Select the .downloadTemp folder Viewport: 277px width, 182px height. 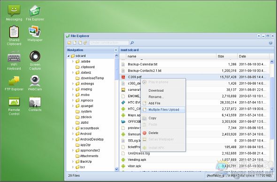(90, 78)
